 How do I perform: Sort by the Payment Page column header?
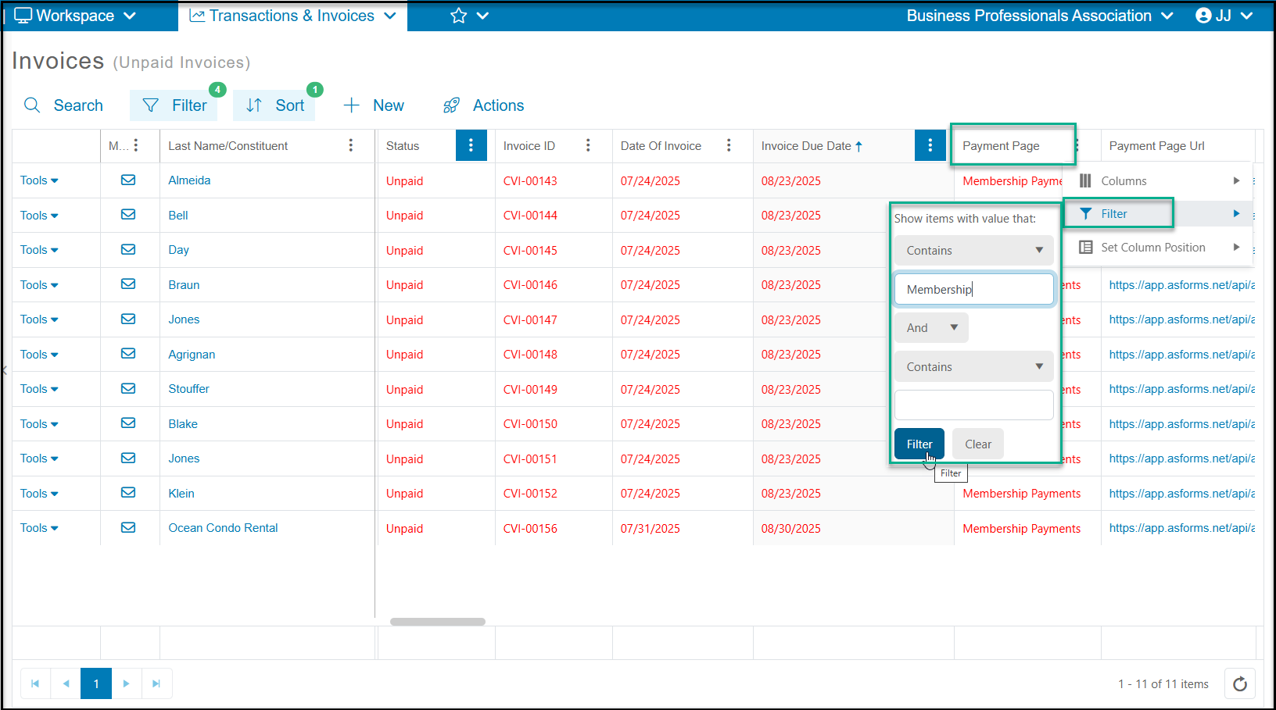tap(1001, 145)
